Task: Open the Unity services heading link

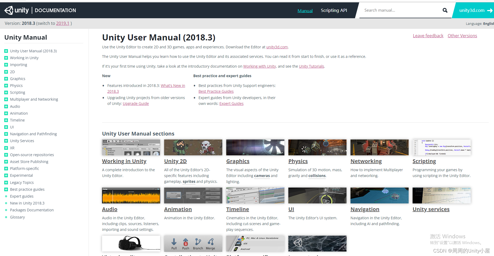Action: 431,209
